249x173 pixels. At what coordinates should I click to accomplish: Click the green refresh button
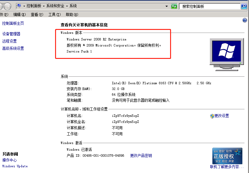(174, 6)
